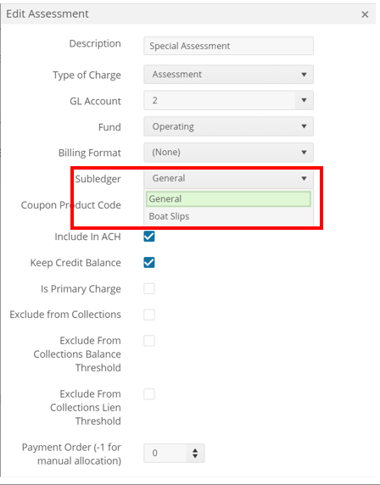
Task: Tick Exclude From Collections Lien Threshold
Action: tap(148, 394)
